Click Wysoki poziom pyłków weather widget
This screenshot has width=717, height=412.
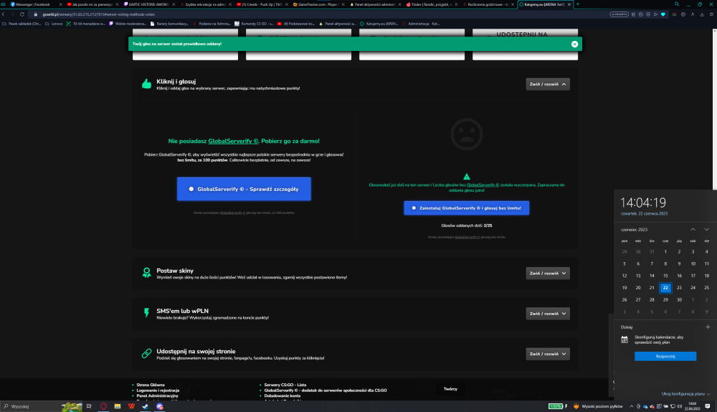(598, 406)
